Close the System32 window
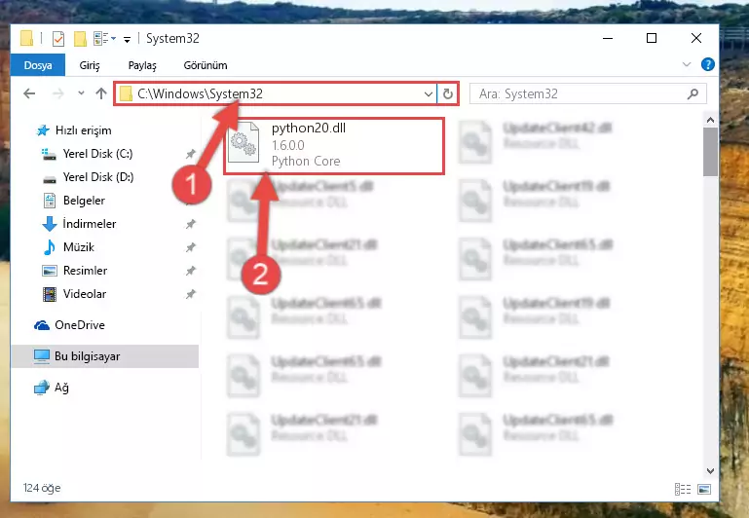Image resolution: width=749 pixels, height=518 pixels. 696,38
